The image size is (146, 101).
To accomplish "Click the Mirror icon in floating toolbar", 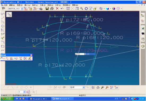I will [25, 58].
